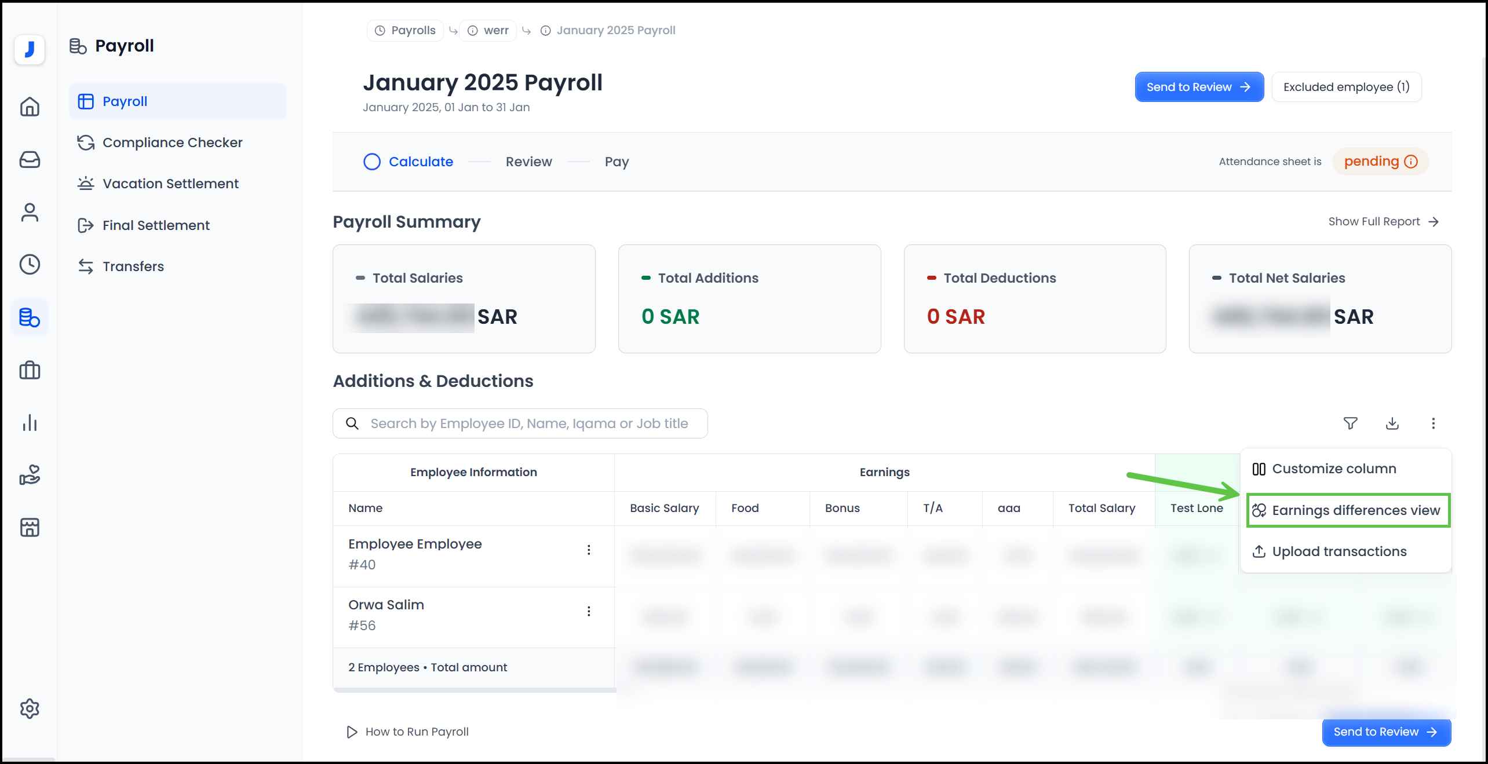
Task: Open options menu for Employee Employee row
Action: (x=589, y=550)
